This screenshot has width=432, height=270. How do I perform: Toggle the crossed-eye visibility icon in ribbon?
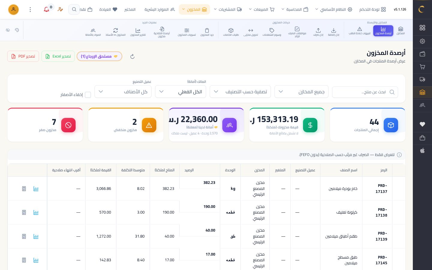pos(8,30)
